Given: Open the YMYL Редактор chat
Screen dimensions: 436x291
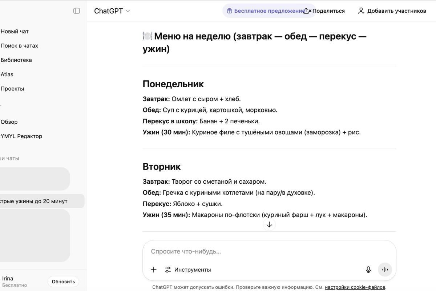Looking at the screenshot, I should click(22, 136).
